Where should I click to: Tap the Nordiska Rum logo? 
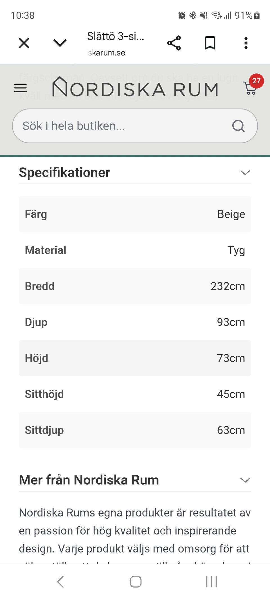pos(135,88)
